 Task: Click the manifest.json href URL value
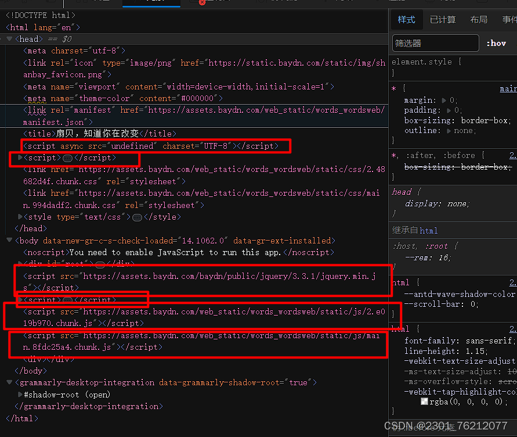point(204,116)
